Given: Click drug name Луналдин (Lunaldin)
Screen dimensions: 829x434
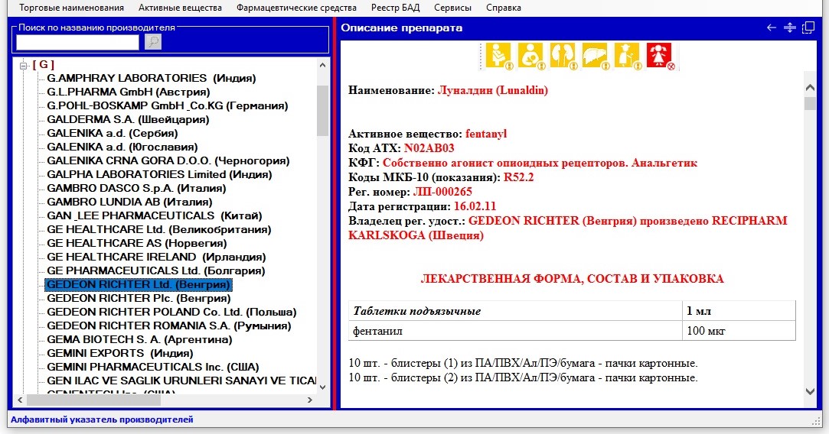Looking at the screenshot, I should 493,90.
